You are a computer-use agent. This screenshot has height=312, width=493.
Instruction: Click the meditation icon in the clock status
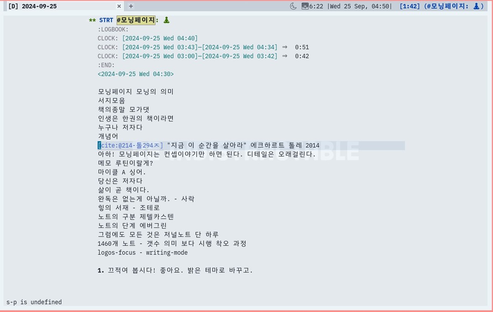(x=476, y=6)
